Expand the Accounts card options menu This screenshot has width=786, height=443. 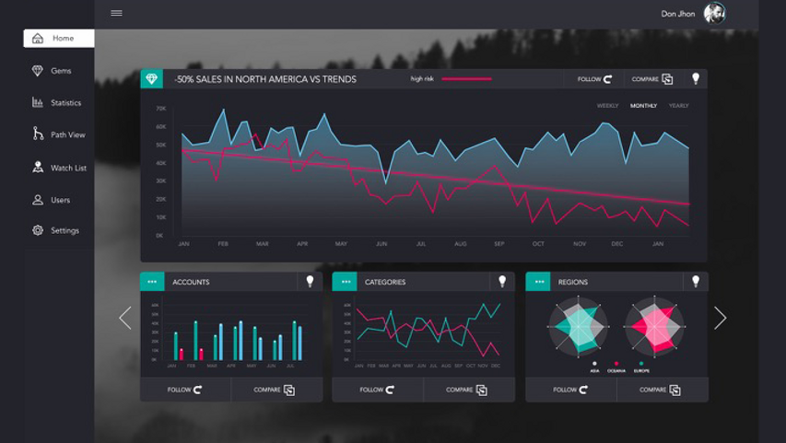coord(152,282)
